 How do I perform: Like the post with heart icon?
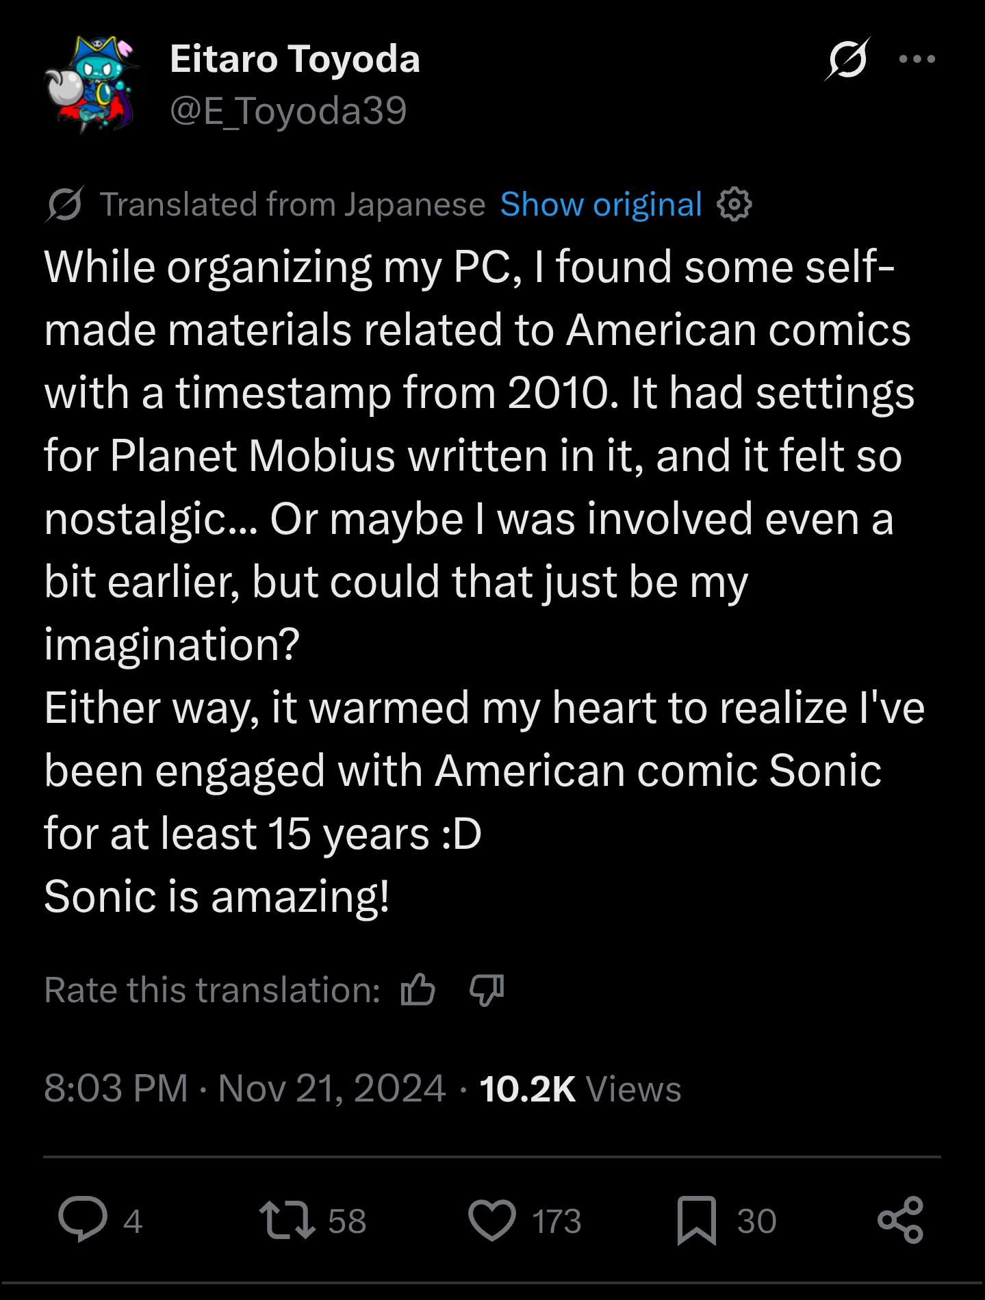click(x=491, y=1220)
